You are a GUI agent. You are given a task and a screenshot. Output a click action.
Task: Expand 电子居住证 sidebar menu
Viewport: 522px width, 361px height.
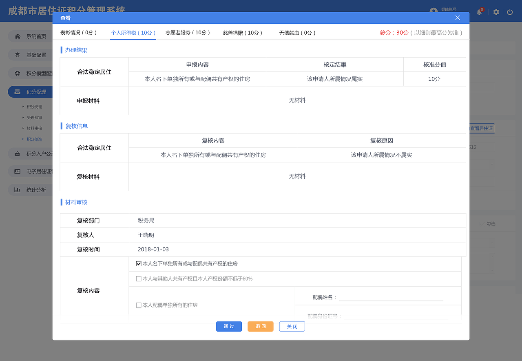pyautogui.click(x=31, y=172)
